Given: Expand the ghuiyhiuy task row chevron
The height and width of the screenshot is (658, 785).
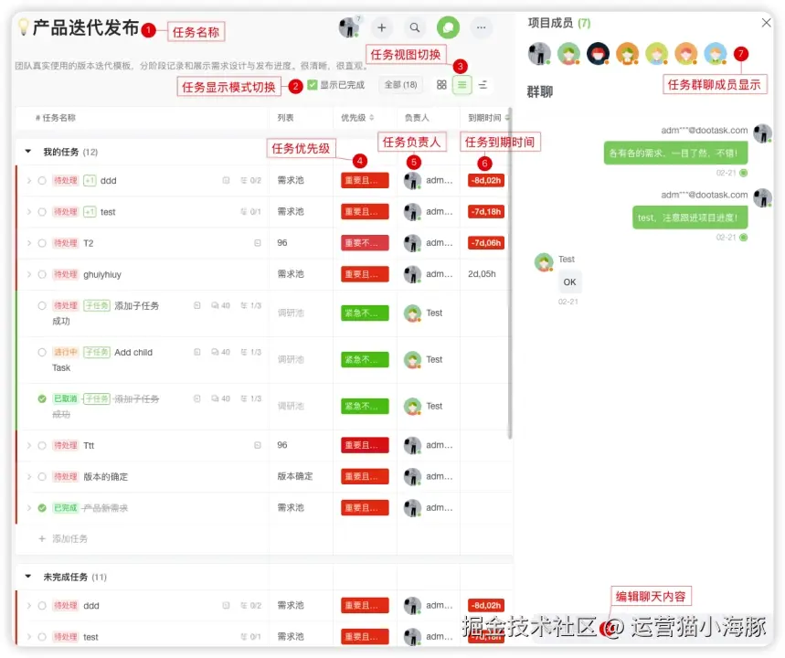Looking at the screenshot, I should click(x=28, y=274).
